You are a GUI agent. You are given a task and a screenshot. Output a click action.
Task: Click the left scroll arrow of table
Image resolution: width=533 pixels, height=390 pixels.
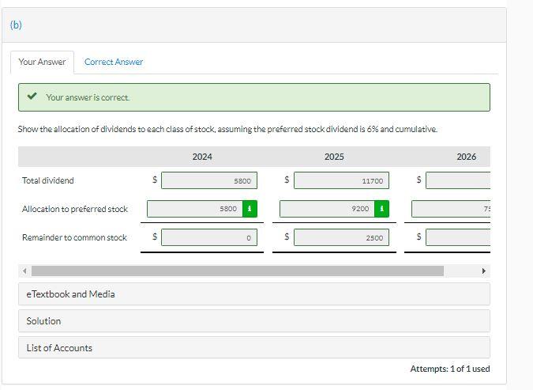24,271
